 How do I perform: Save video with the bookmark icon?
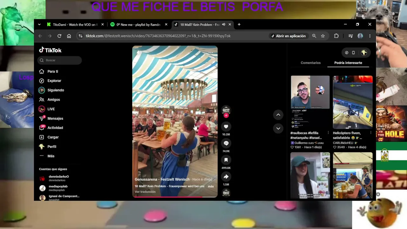click(x=226, y=160)
